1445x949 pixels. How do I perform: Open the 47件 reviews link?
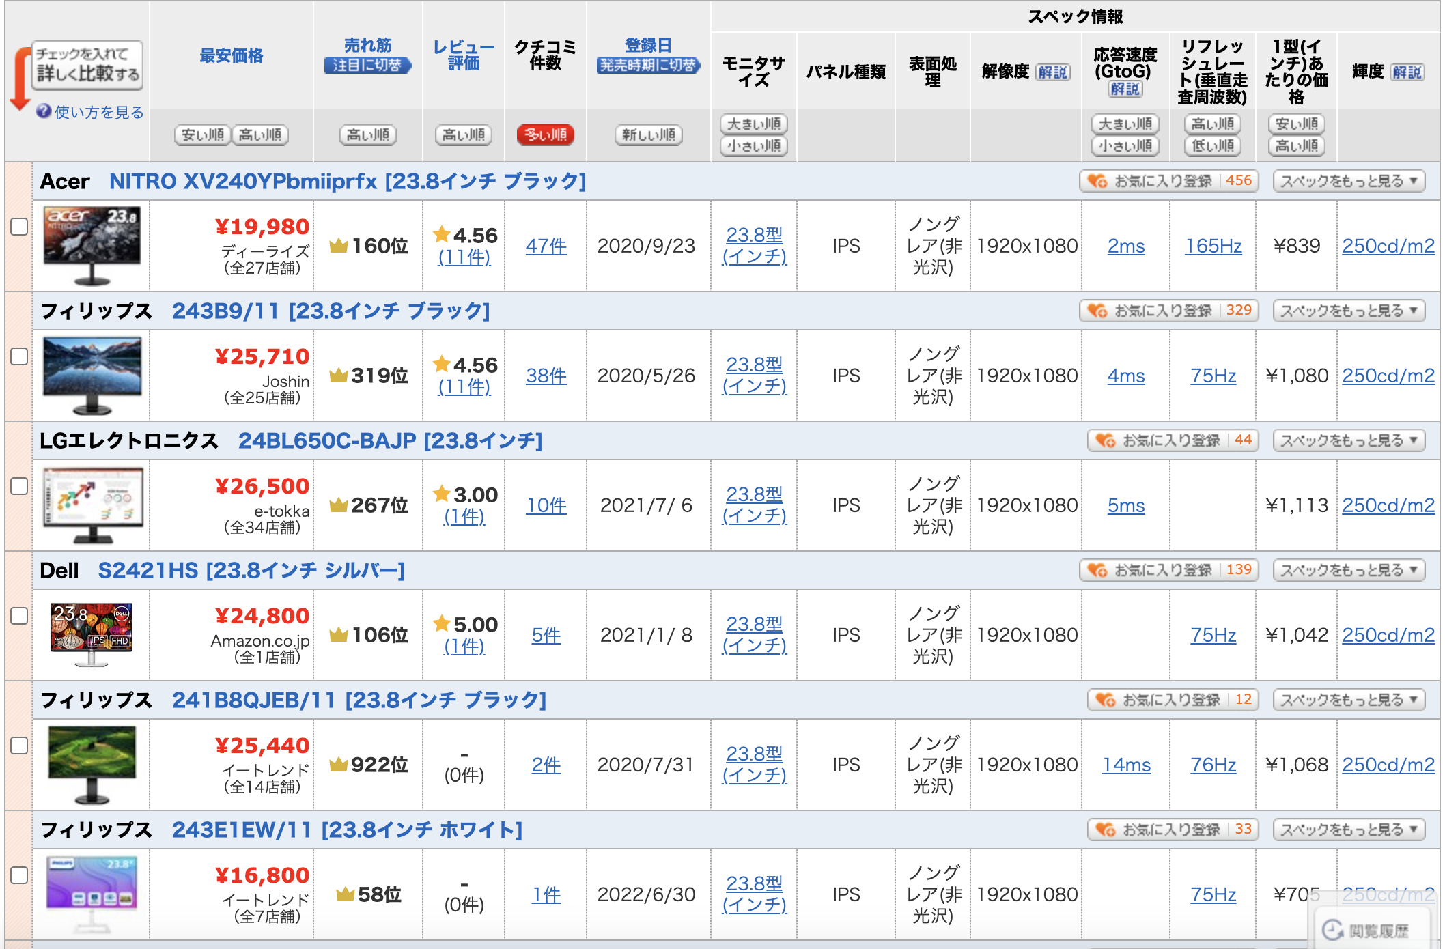tap(546, 246)
